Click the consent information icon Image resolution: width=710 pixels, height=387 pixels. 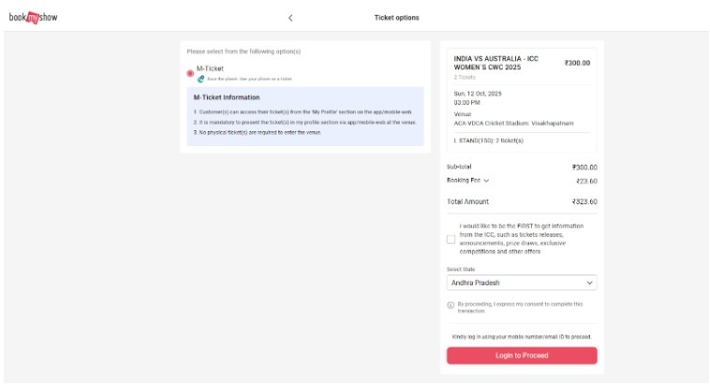click(451, 305)
